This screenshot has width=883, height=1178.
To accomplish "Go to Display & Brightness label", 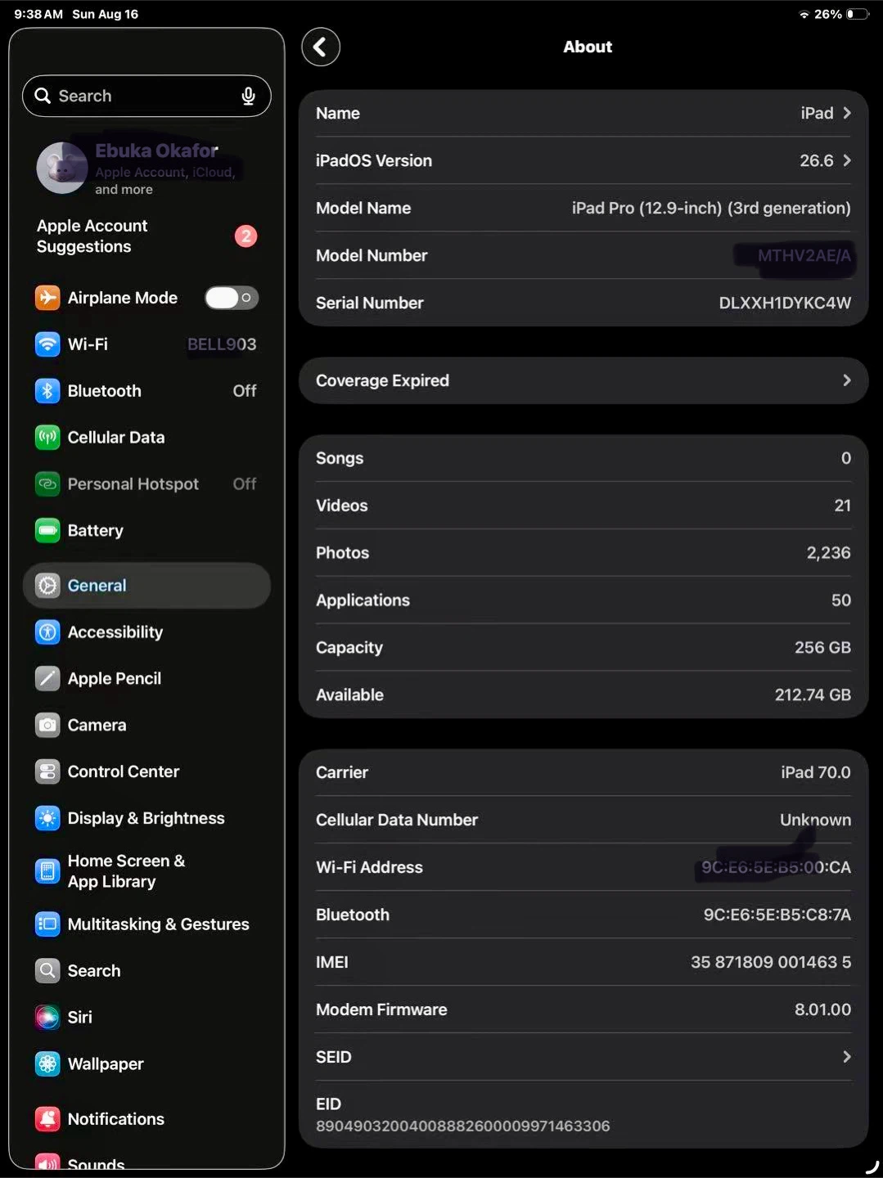I will (146, 818).
